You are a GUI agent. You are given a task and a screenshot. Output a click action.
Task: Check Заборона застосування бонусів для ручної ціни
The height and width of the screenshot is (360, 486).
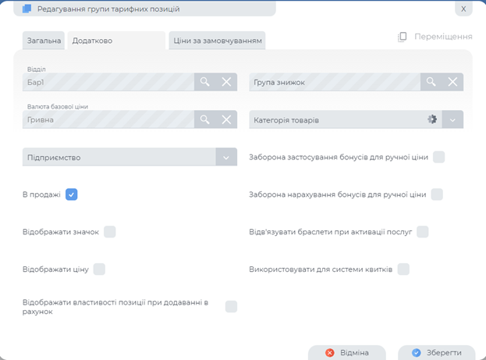click(439, 157)
